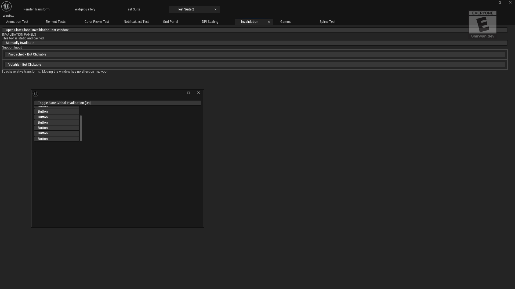The width and height of the screenshot is (515, 289).
Task: Close the Invalidation tab
Action: point(269,22)
